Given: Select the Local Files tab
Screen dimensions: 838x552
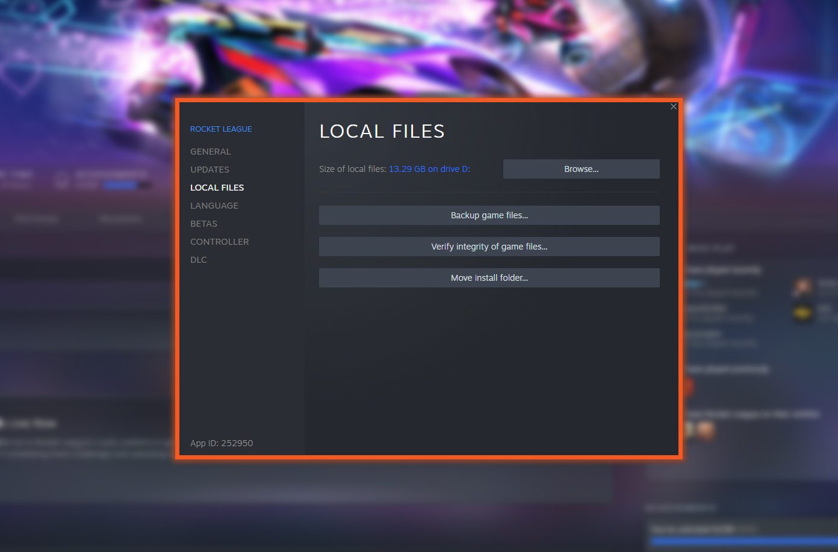Looking at the screenshot, I should point(217,188).
